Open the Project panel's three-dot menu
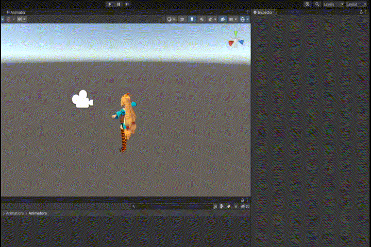Screen dimensions: 371x247 click(x=247, y=200)
